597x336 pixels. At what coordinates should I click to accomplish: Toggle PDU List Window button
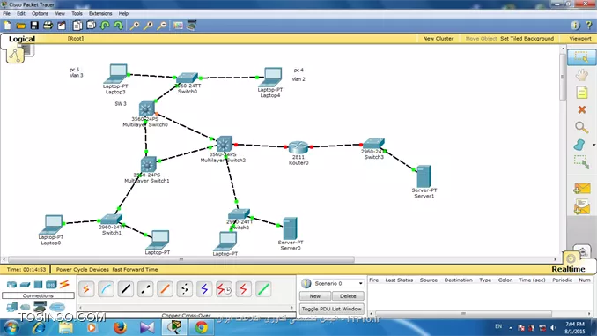pos(331,309)
